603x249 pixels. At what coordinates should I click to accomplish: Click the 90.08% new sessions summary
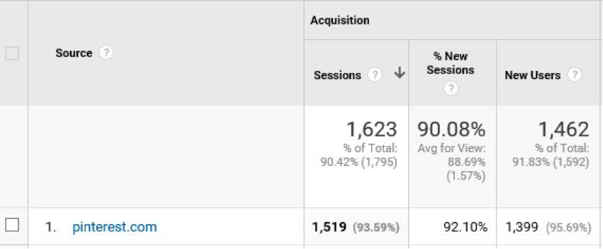(451, 129)
